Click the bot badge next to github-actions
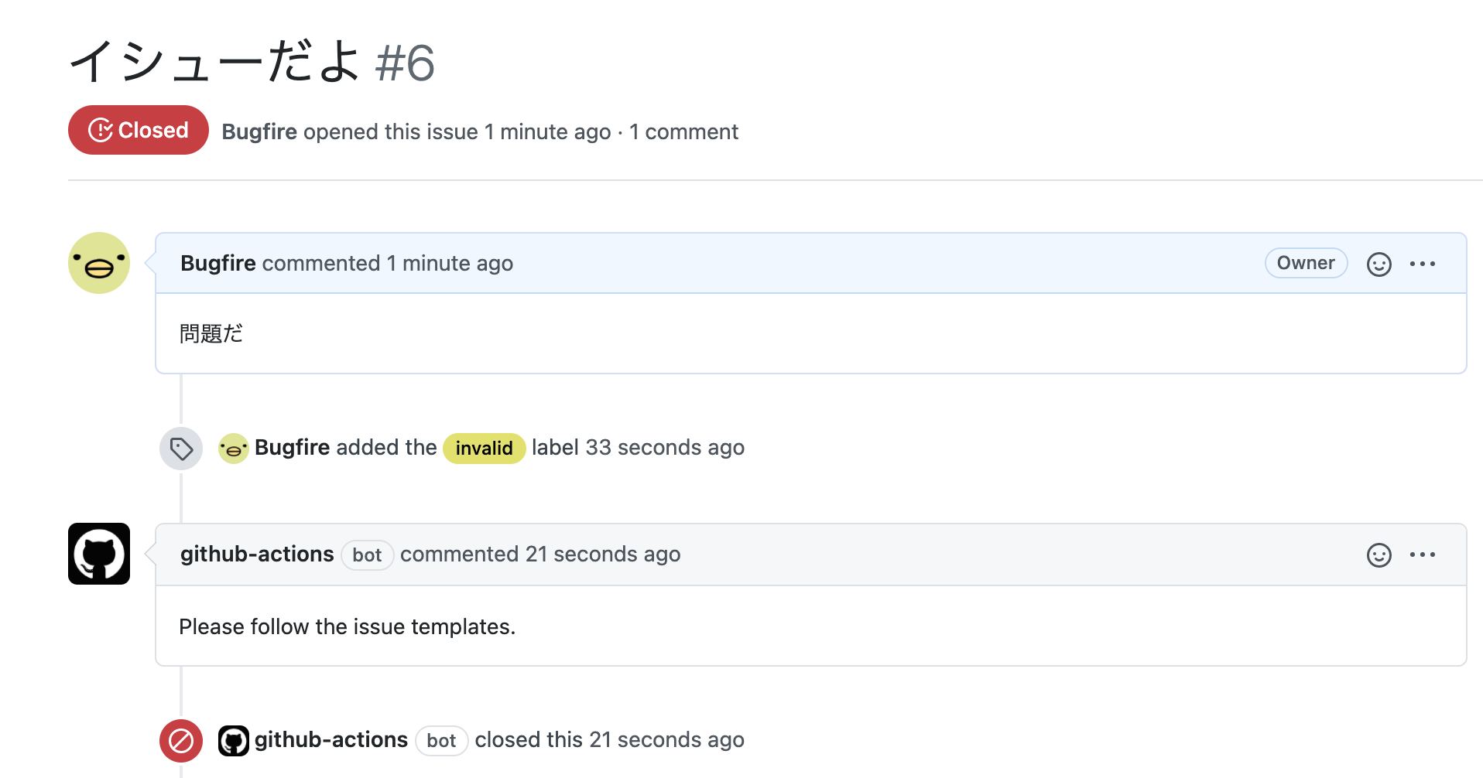 (367, 555)
